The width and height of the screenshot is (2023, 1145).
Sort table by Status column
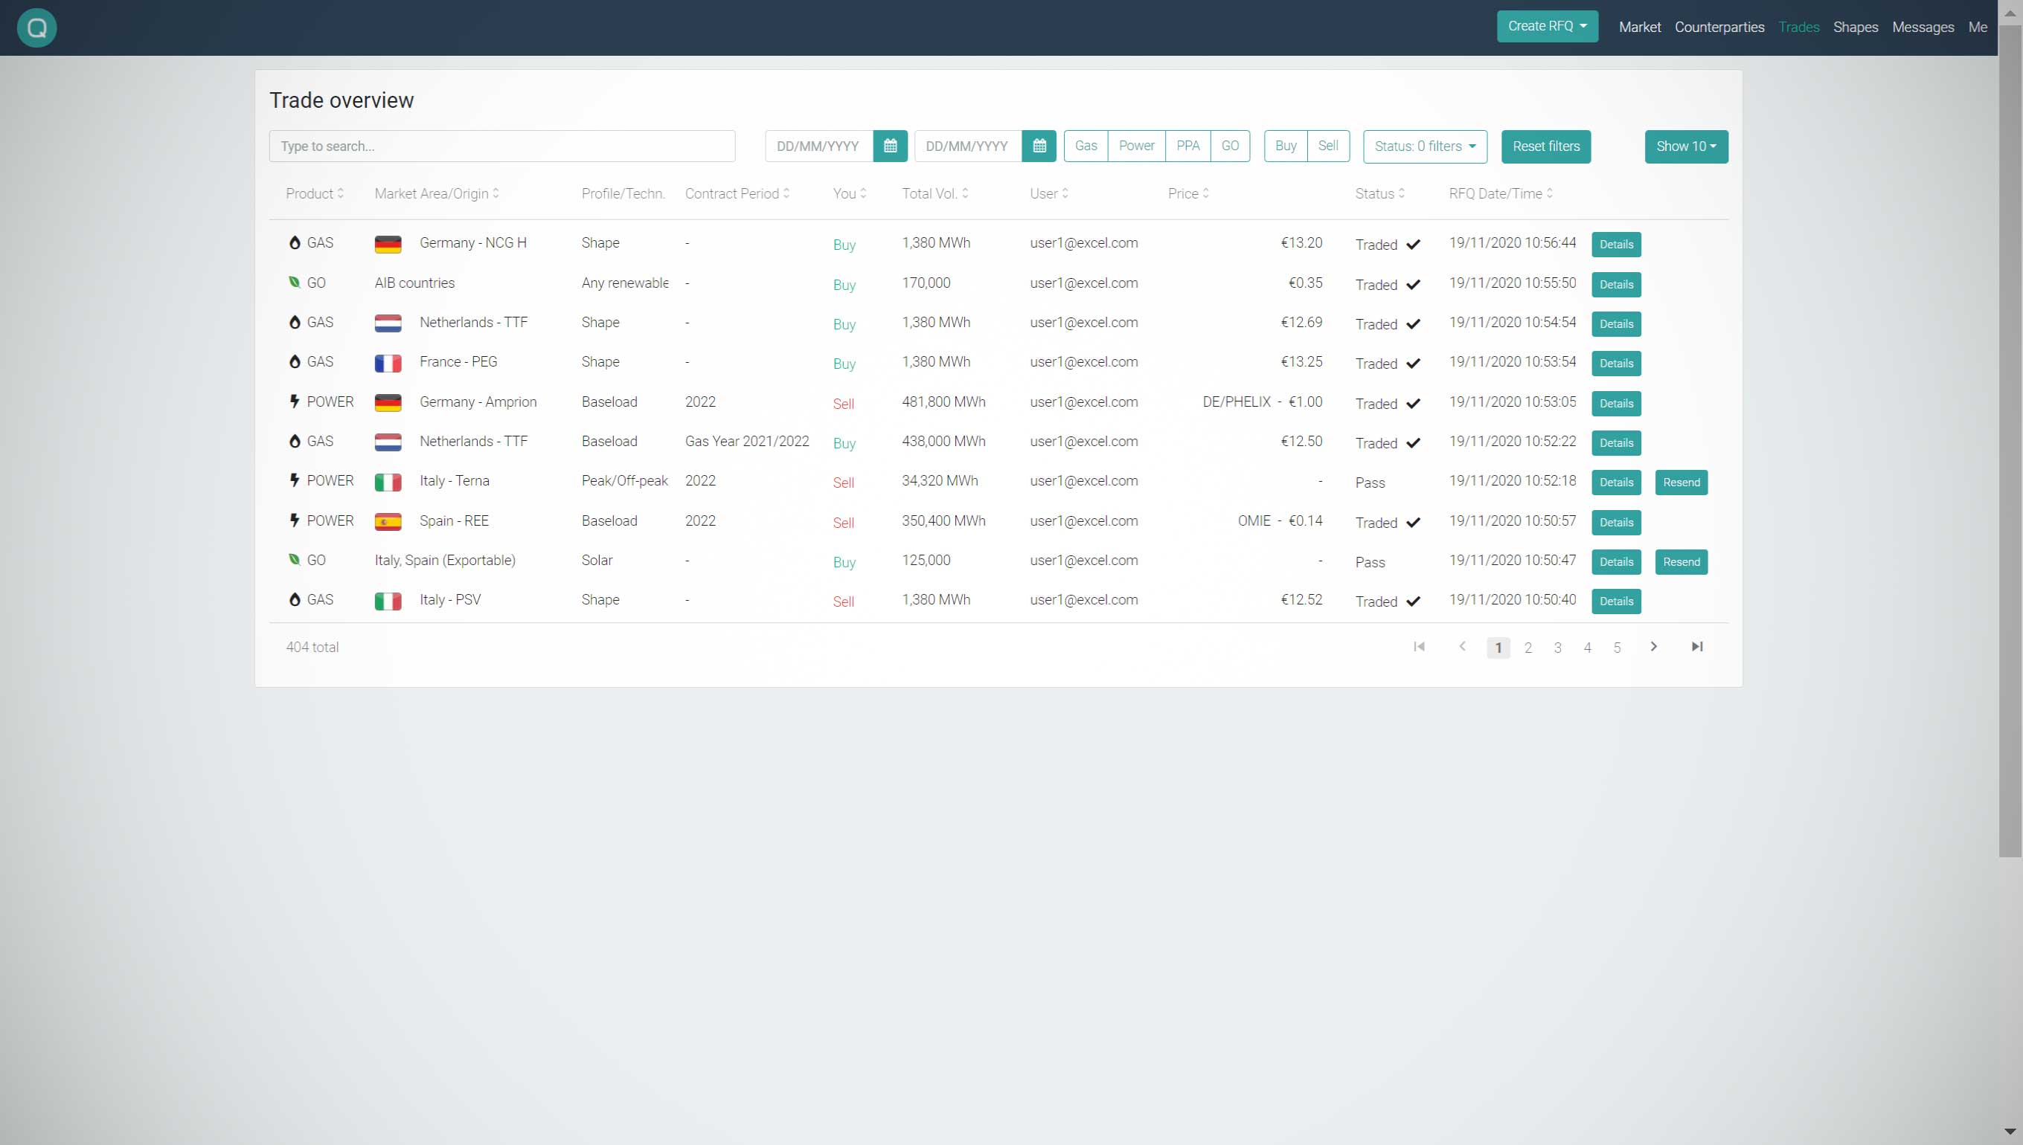[x=1379, y=194]
